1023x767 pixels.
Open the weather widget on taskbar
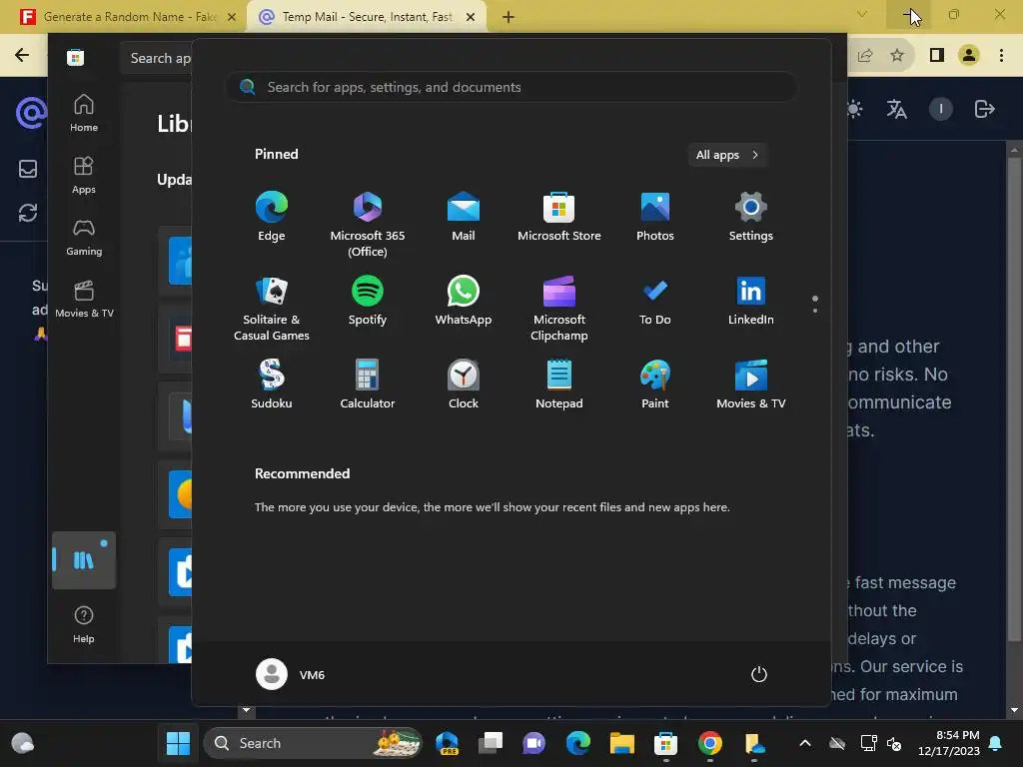pos(23,743)
